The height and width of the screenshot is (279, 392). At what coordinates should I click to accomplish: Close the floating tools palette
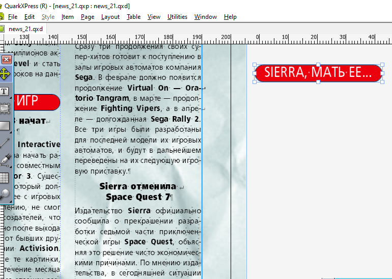6,60
